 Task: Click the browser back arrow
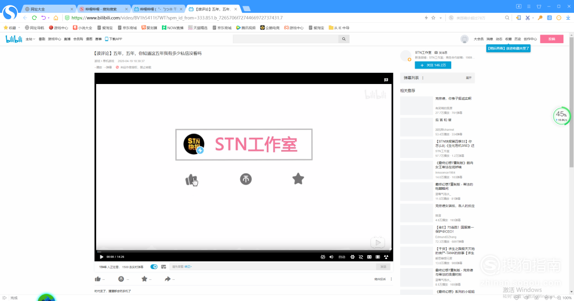pyautogui.click(x=25, y=18)
